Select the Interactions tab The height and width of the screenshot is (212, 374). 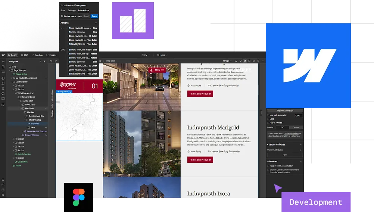pyautogui.click(x=84, y=10)
